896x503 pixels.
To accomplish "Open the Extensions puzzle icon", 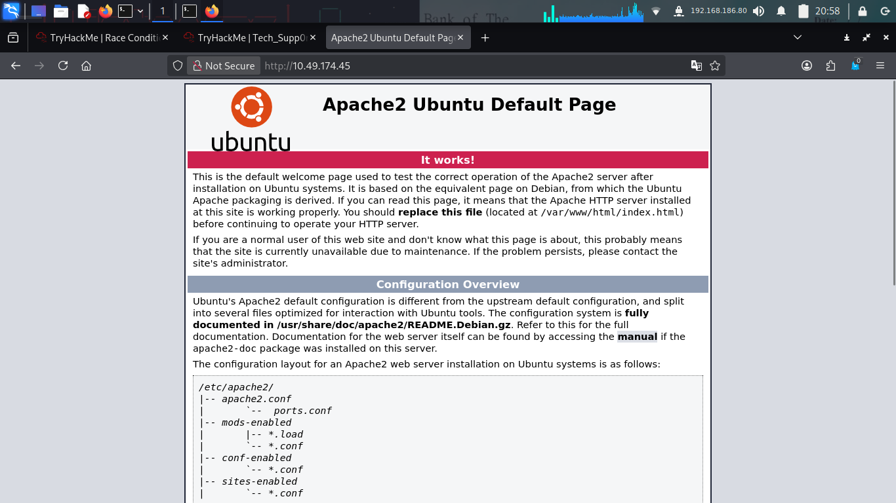I will (831, 65).
